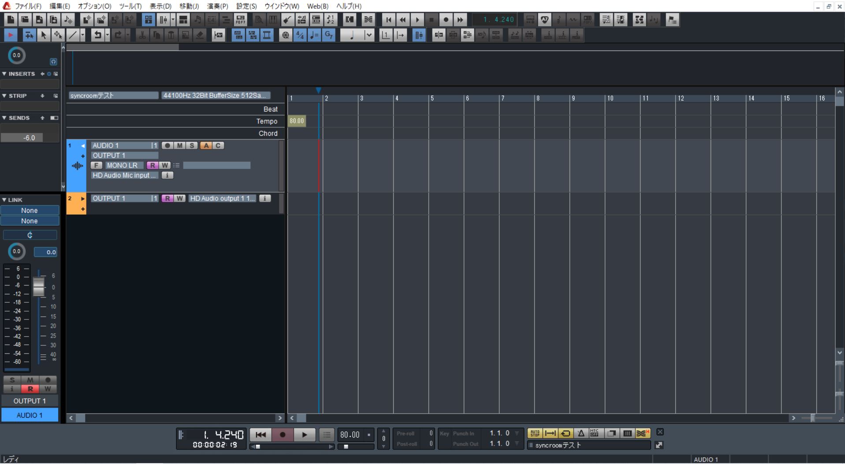This screenshot has width=845, height=464.
Task: Toggle AUTO STOP in transport
Action: 535,434
